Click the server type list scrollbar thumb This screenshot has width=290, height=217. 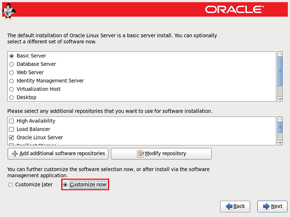[280, 71]
